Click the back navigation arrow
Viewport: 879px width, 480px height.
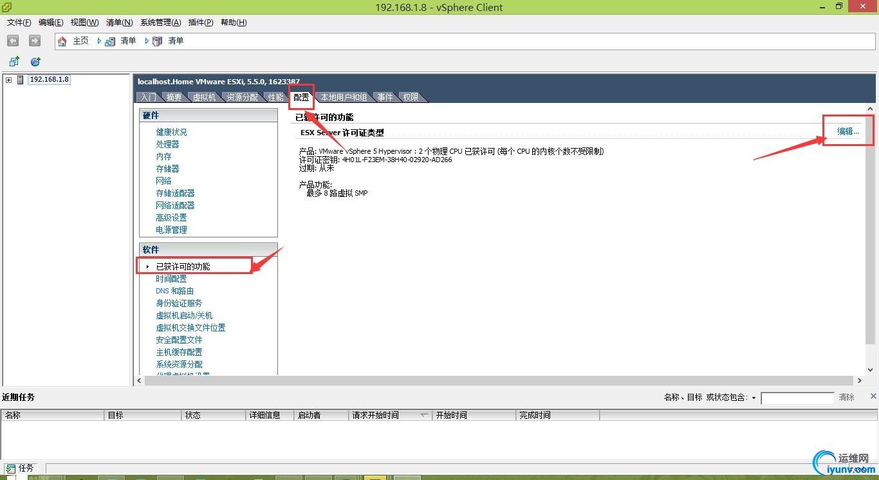tap(13, 41)
